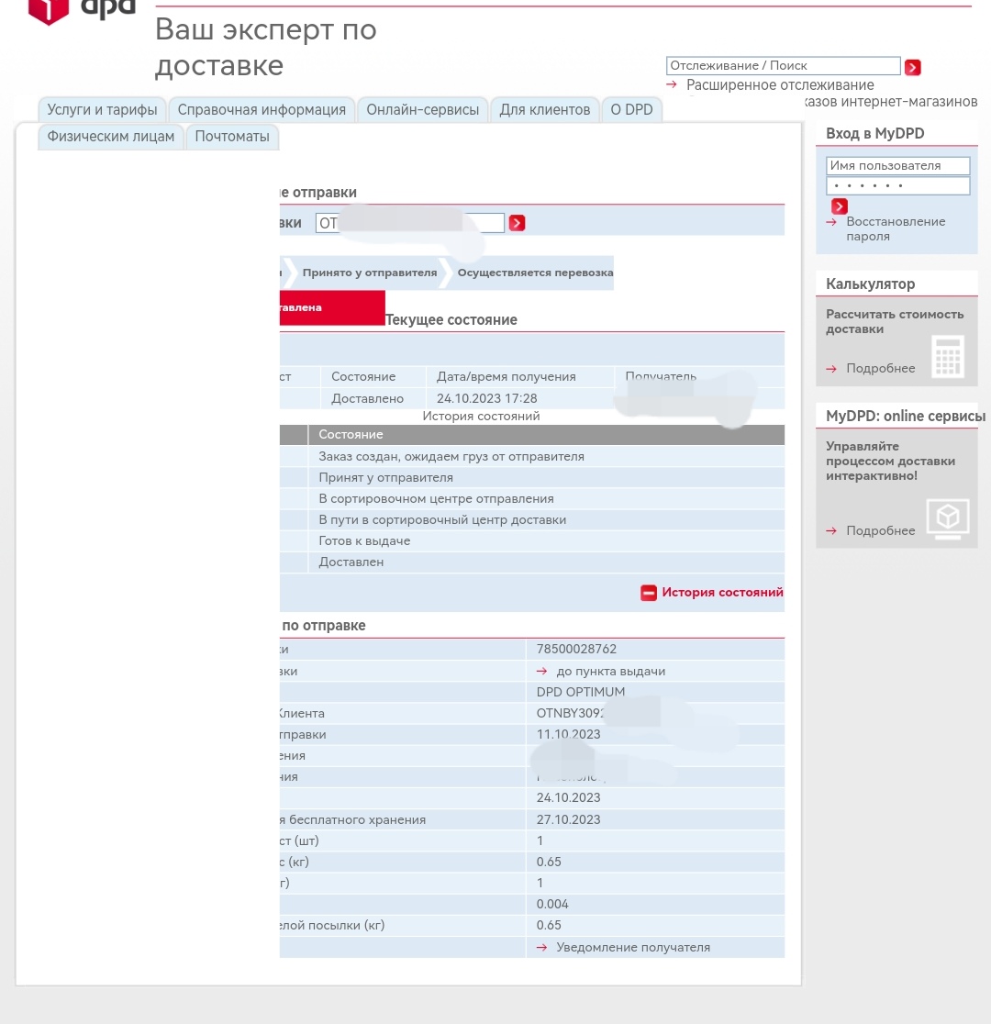This screenshot has height=1024, width=991.
Task: Click the red search arrow beside tracking field
Action: tap(912, 67)
